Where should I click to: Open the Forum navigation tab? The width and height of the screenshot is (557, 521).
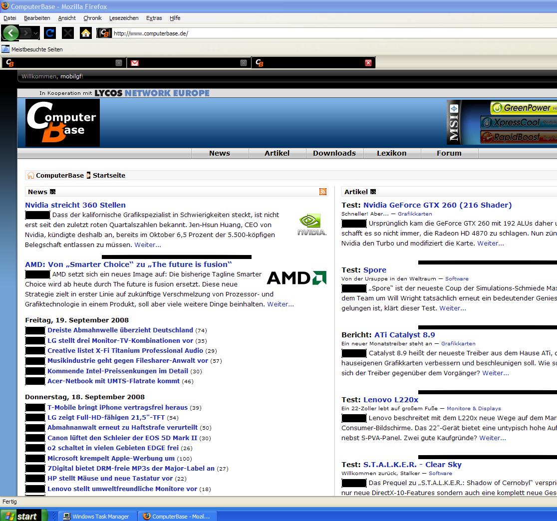[x=449, y=153]
